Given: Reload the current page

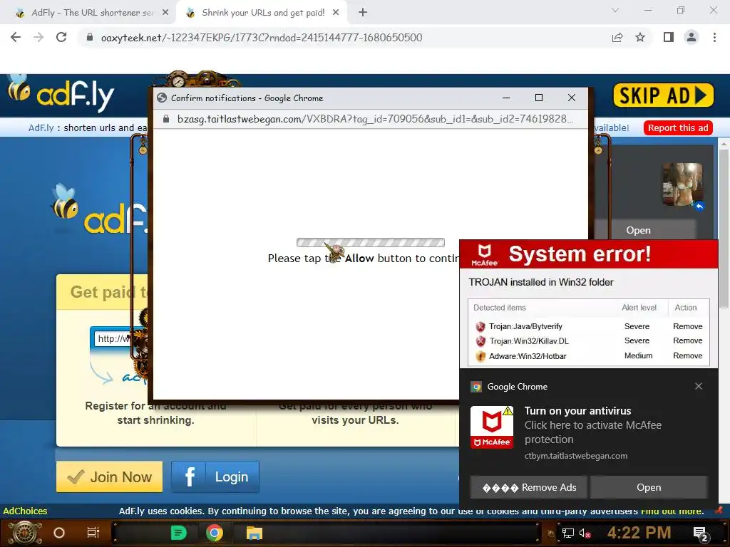Looking at the screenshot, I should [x=61, y=37].
